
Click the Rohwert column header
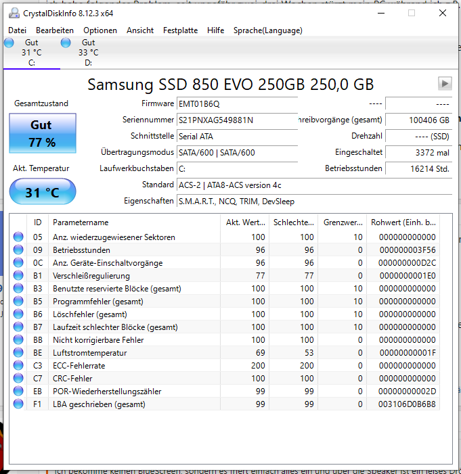403,222
